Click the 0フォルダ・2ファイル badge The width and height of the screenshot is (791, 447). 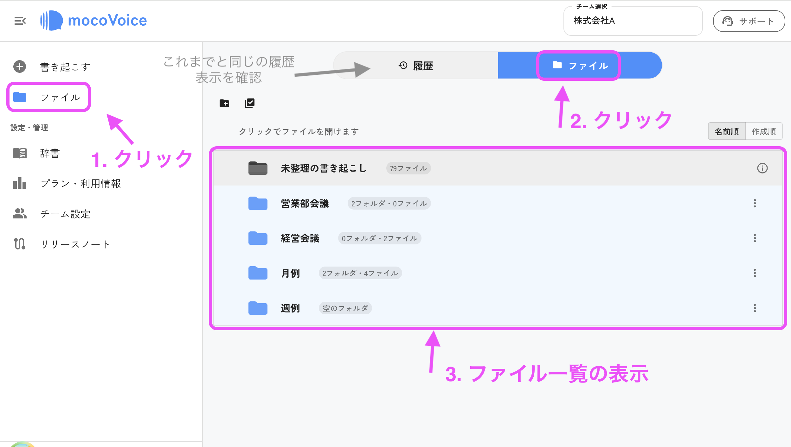(380, 238)
